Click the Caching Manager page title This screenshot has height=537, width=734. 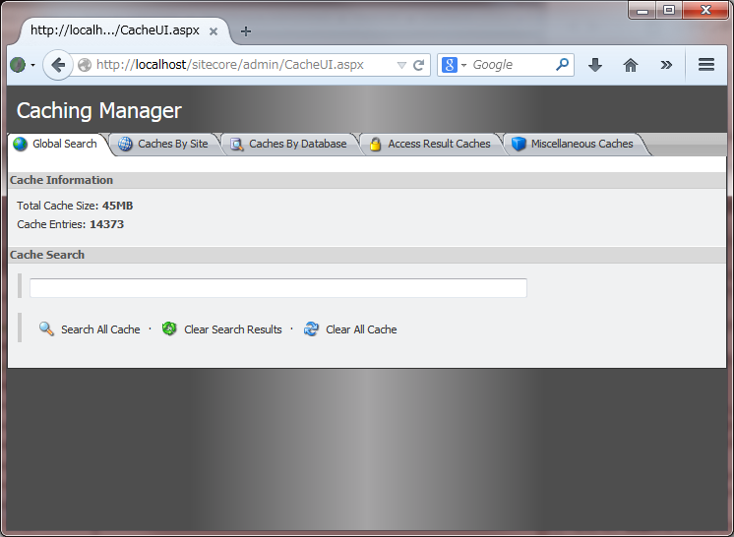[x=98, y=111]
